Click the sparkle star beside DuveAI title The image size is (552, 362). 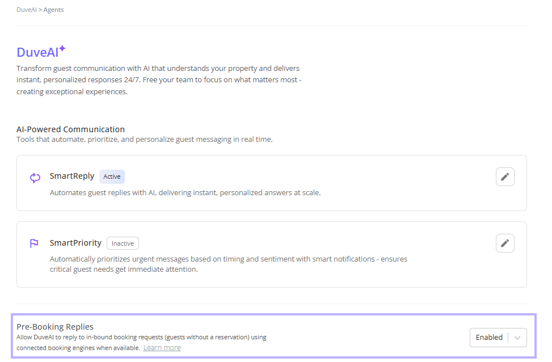(x=62, y=48)
